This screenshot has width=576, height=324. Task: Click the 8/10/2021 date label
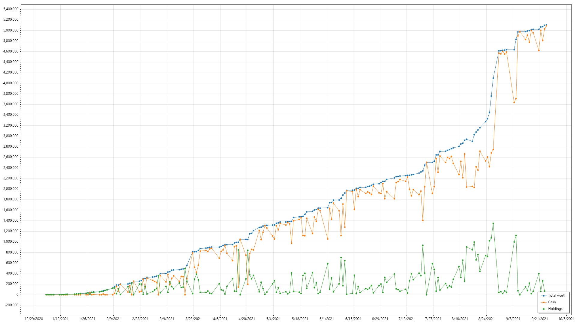pyautogui.click(x=460, y=319)
